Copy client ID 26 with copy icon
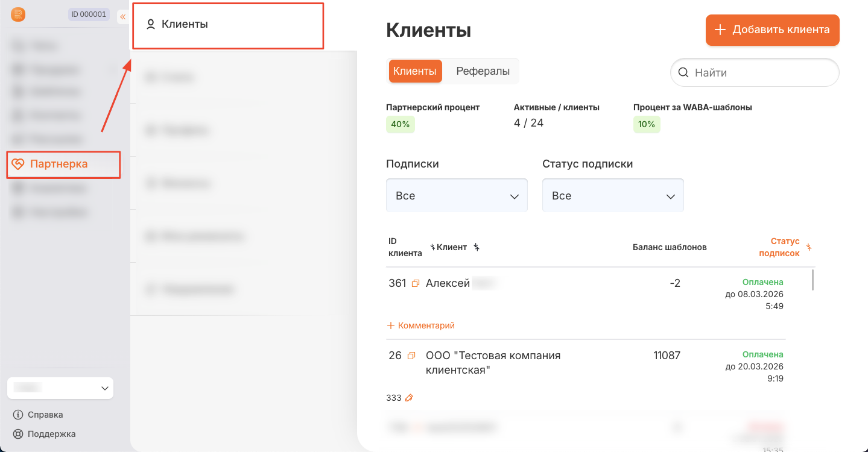Screen dimensions: 868x452 411,356
